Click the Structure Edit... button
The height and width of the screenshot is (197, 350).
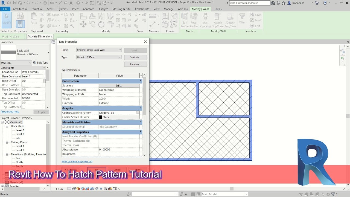coord(119,86)
